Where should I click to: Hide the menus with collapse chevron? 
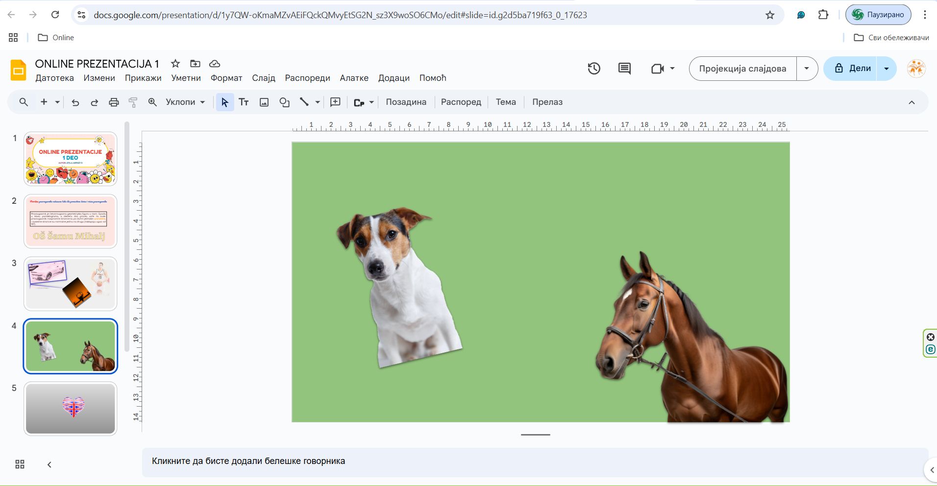click(912, 102)
